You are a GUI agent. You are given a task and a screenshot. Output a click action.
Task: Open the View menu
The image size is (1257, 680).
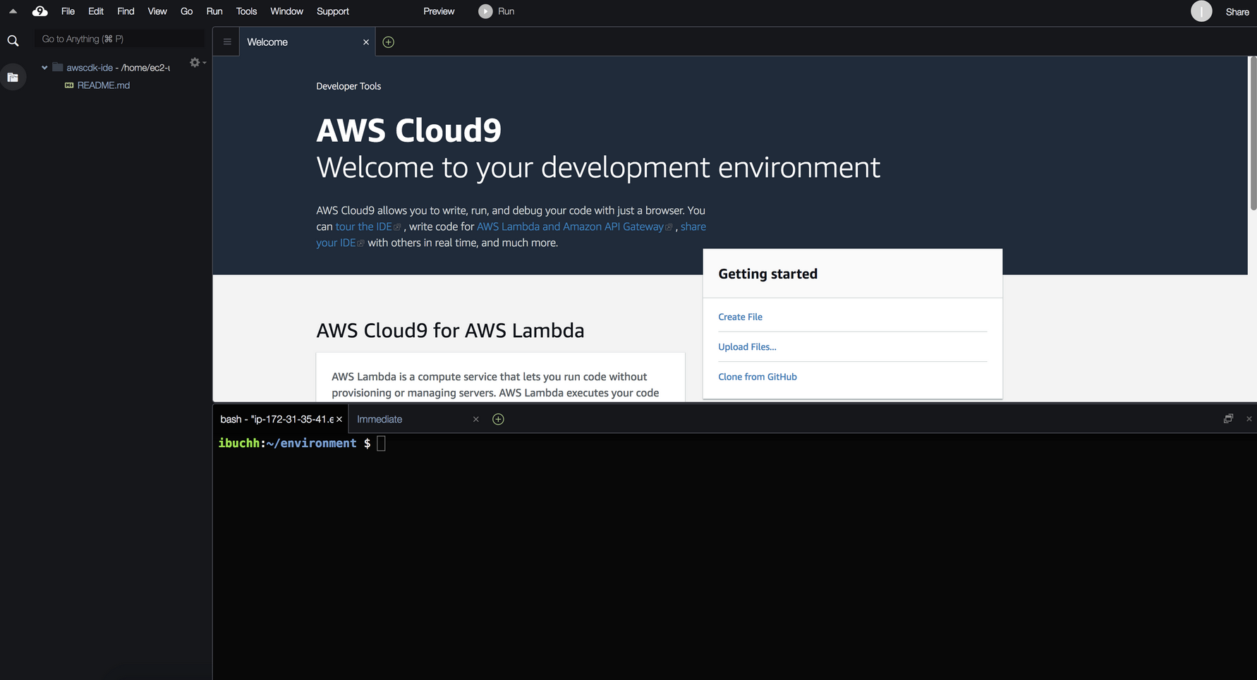(x=157, y=11)
